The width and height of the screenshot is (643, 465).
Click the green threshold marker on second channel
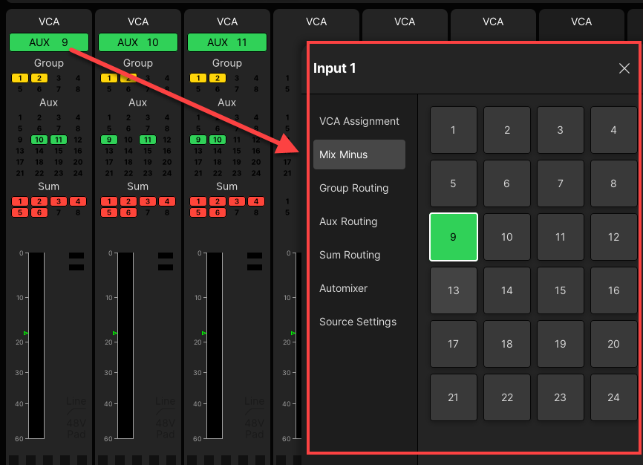pyautogui.click(x=115, y=334)
